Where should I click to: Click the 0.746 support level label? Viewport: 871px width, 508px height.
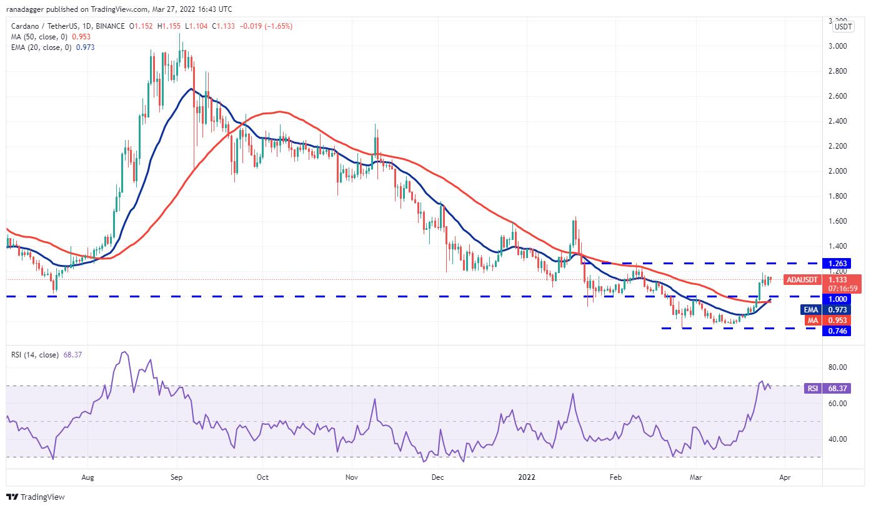tap(837, 331)
